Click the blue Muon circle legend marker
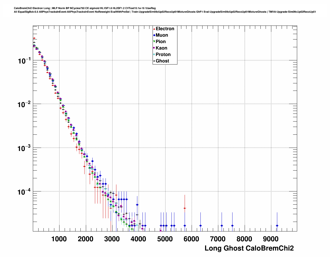This screenshot has height=257, width=330. click(154, 35)
